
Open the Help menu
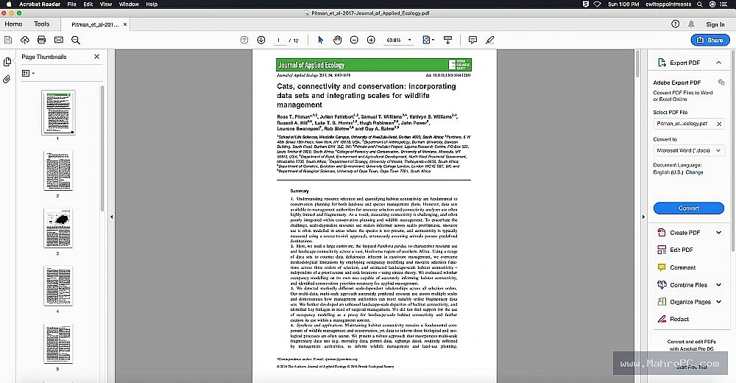pyautogui.click(x=152, y=4)
